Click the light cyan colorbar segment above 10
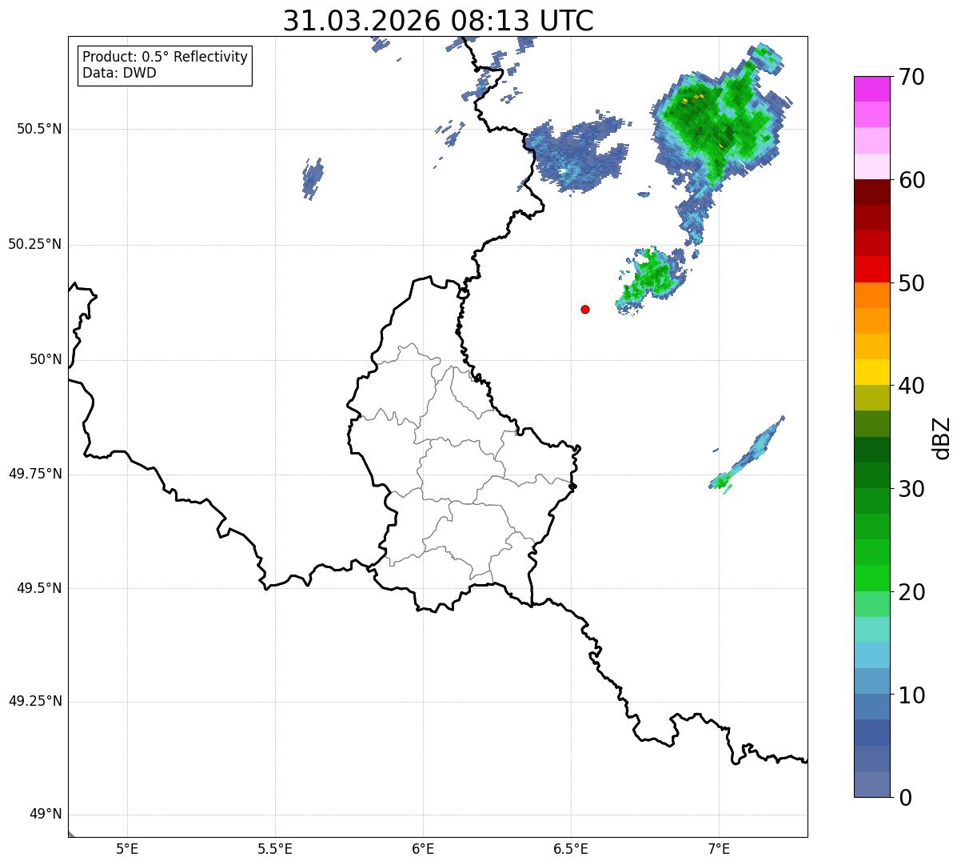Viewport: 961px width, 865px height. (x=871, y=655)
